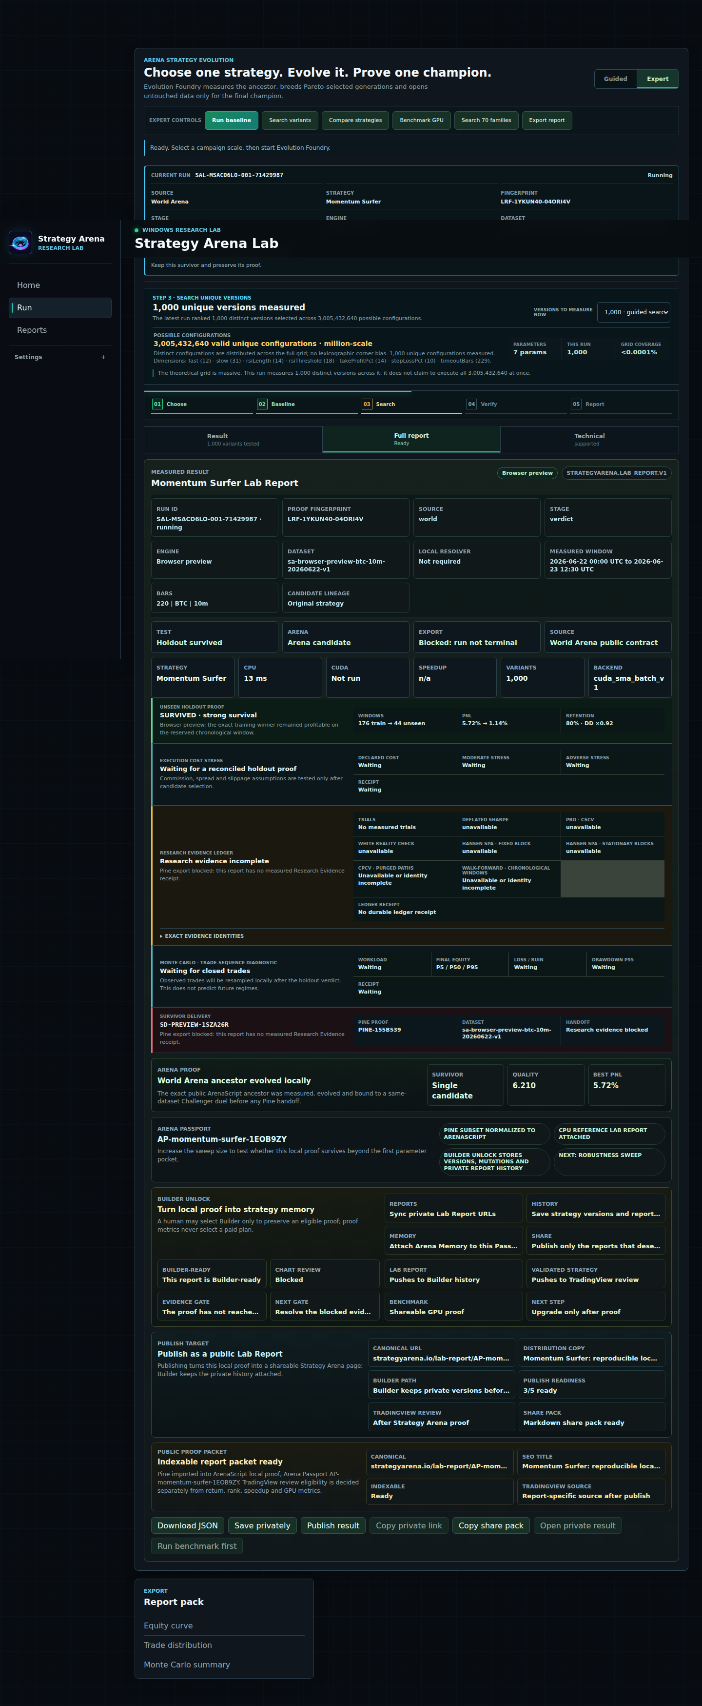Screen dimensions: 702x1706
Task: Click the 3/5 ready publish readiness card
Action: 591,1385
